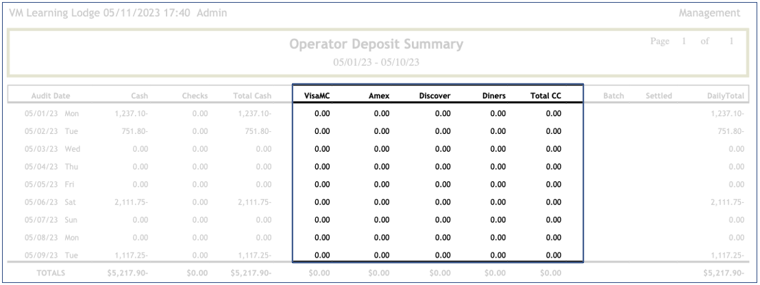Click the VisaMC column header
The image size is (760, 285).
click(x=318, y=96)
